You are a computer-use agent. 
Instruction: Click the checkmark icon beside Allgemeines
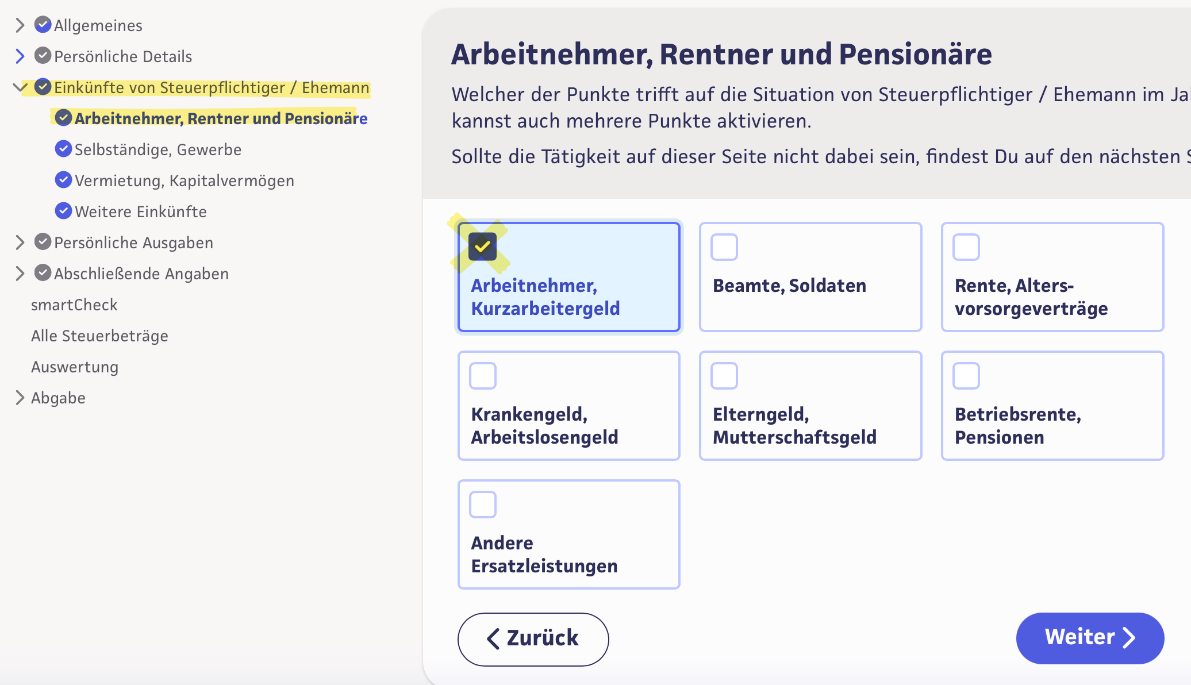tap(43, 25)
